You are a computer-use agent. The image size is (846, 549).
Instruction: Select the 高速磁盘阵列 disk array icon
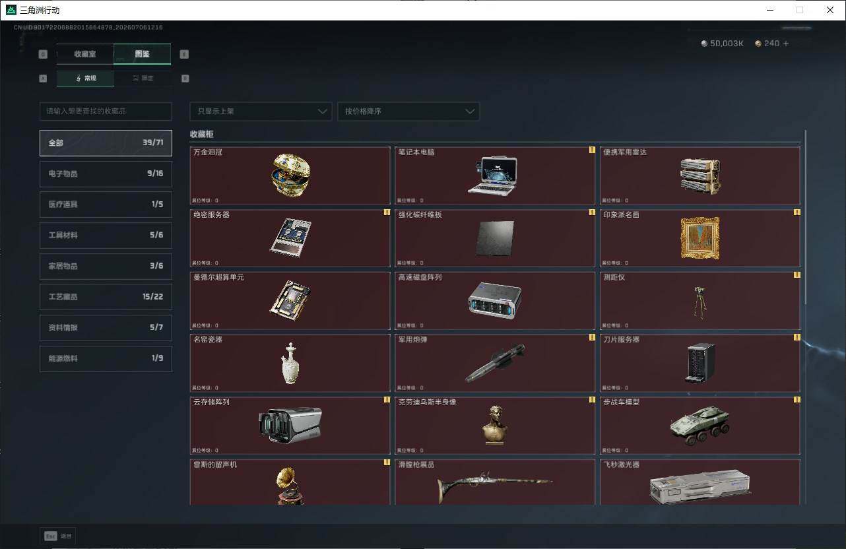click(495, 300)
